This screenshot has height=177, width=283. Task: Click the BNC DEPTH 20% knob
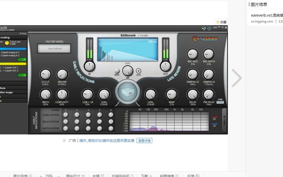coord(209,54)
